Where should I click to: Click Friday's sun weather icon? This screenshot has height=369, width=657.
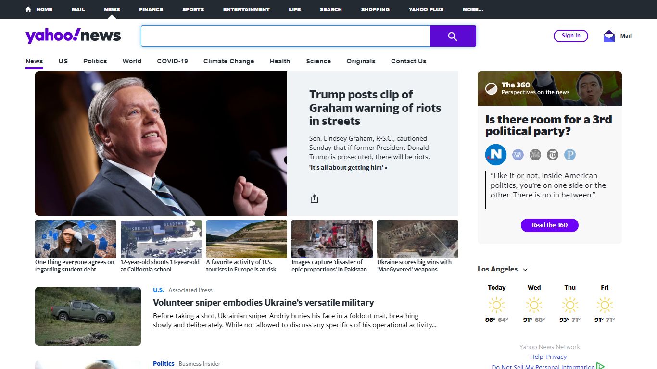click(605, 305)
